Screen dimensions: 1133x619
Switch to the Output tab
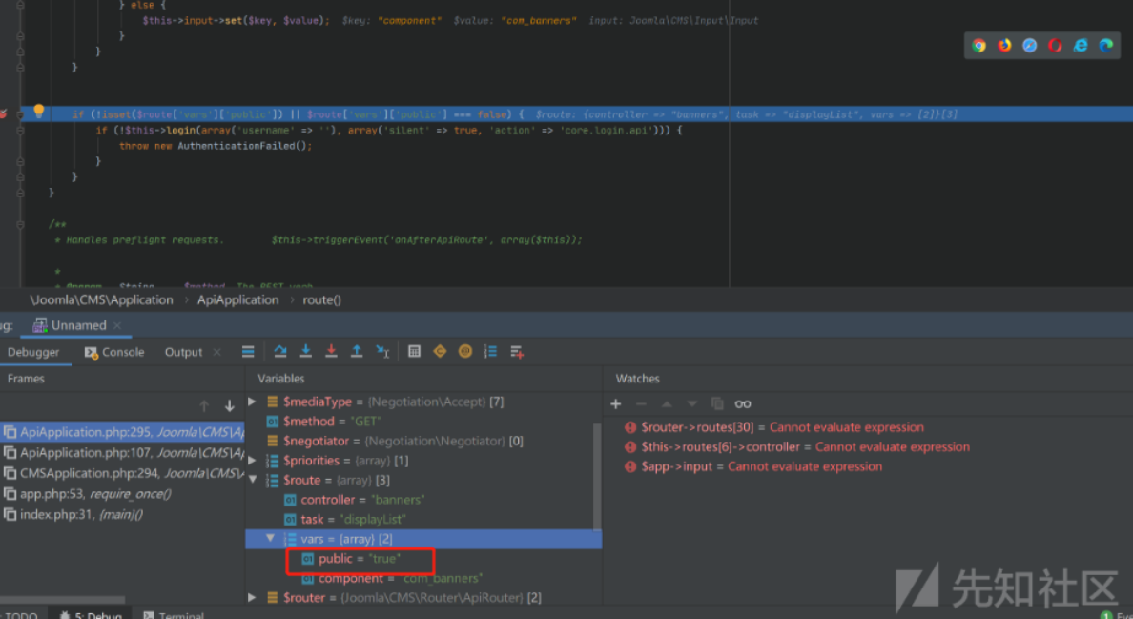pos(183,352)
